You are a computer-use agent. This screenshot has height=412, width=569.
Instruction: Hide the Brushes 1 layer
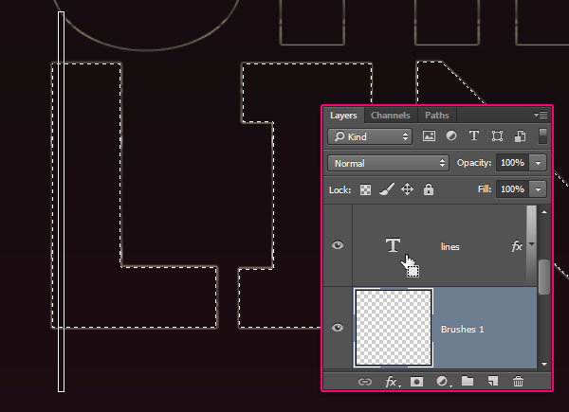[x=338, y=328]
